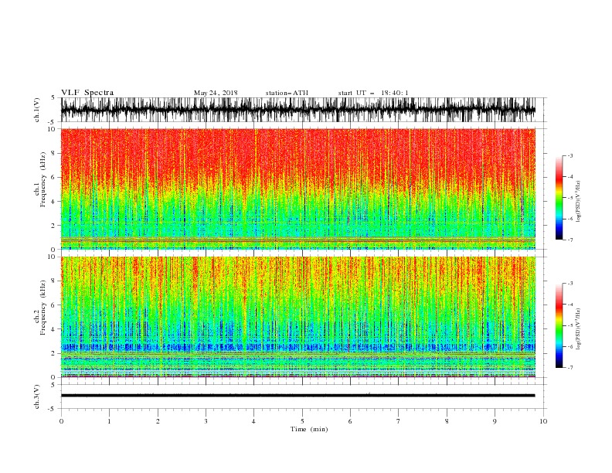Click the ch.1 frequency tick "8"
This screenshot has height=473, width=612.
pyautogui.click(x=53, y=153)
